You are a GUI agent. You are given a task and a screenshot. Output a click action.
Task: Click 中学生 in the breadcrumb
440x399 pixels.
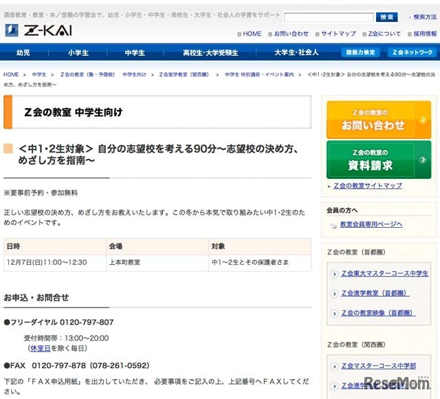click(39, 74)
